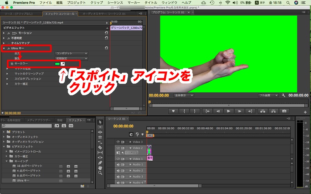
Task: Select 16 点ガベージマット effect
Action: coord(30,166)
